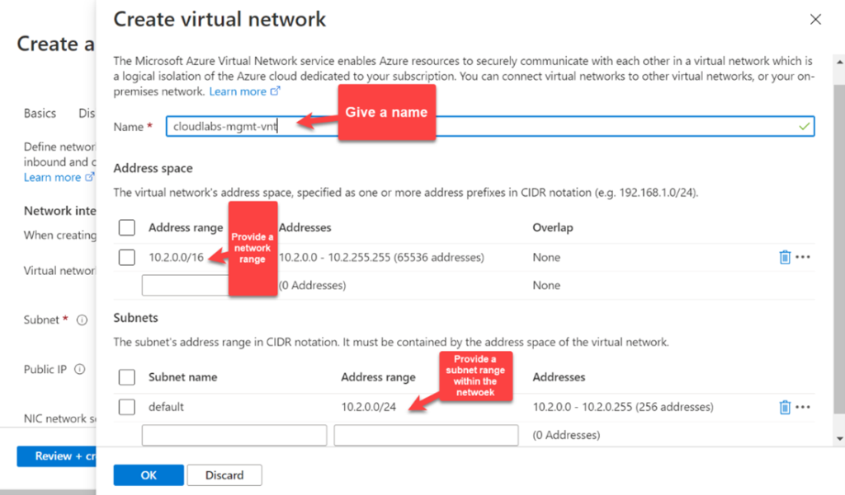Click the Subnet name column header
Image resolution: width=845 pixels, height=495 pixels.
tap(182, 377)
